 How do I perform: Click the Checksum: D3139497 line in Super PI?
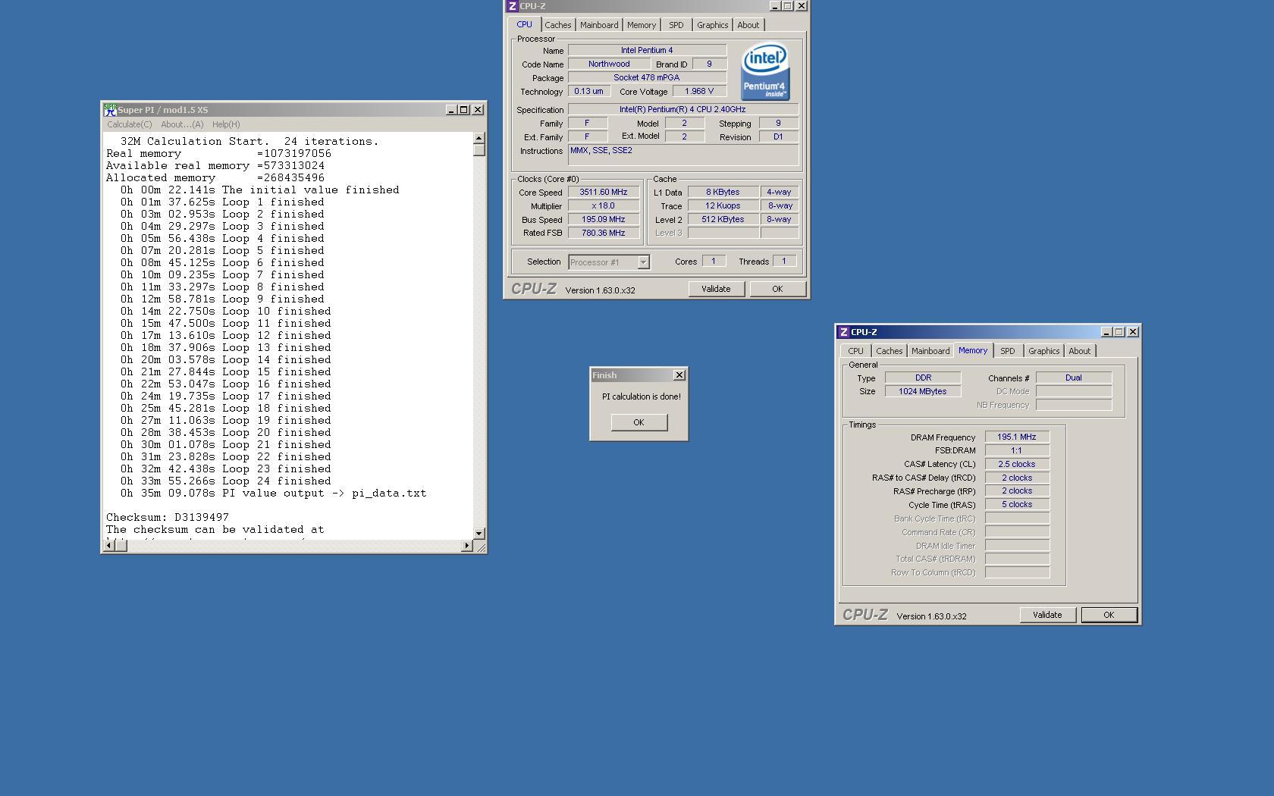[x=168, y=518]
